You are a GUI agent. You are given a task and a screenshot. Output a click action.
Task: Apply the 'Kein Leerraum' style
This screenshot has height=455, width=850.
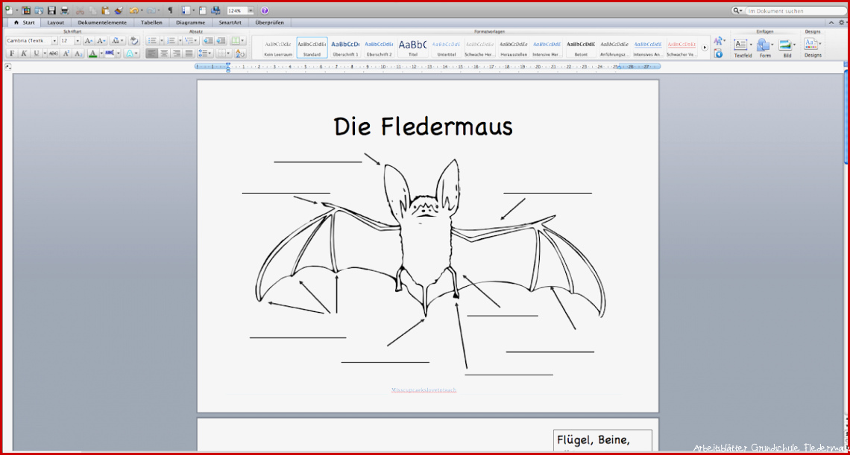(x=278, y=48)
